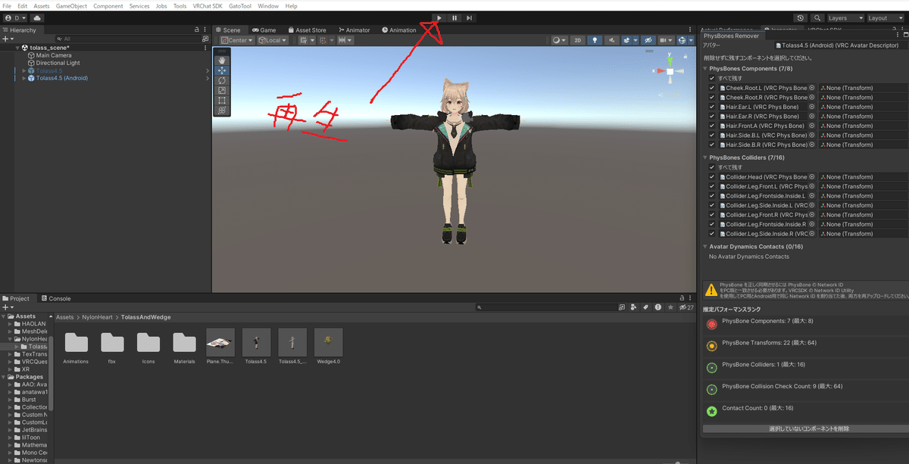Screen dimensions: 909x464
Task: Open the account dropdown
Action: [16, 17]
